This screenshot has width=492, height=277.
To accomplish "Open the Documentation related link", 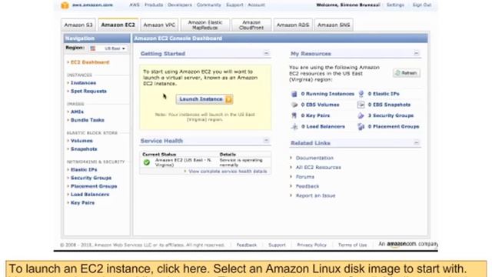I will click(314, 158).
